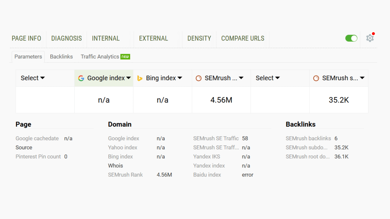Click the SEMrush icon beside 4.56M column

coord(199,78)
